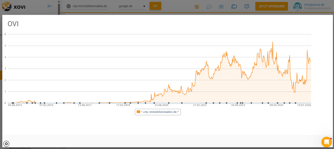The width and height of the screenshot is (334, 149).
Task: Open the orange AI assistant icon
Action: point(197,6)
